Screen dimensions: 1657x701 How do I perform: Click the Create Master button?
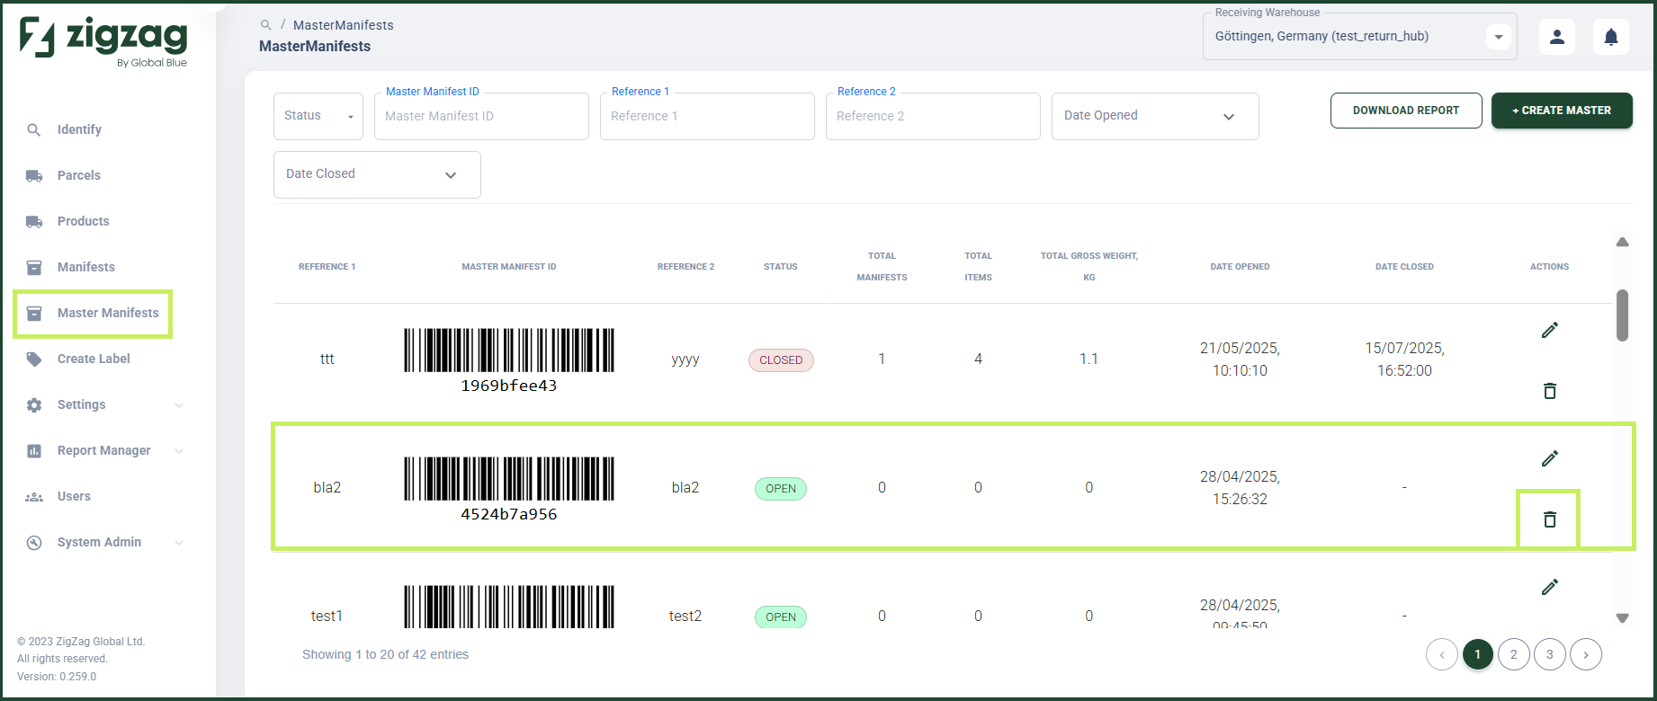[x=1562, y=111]
